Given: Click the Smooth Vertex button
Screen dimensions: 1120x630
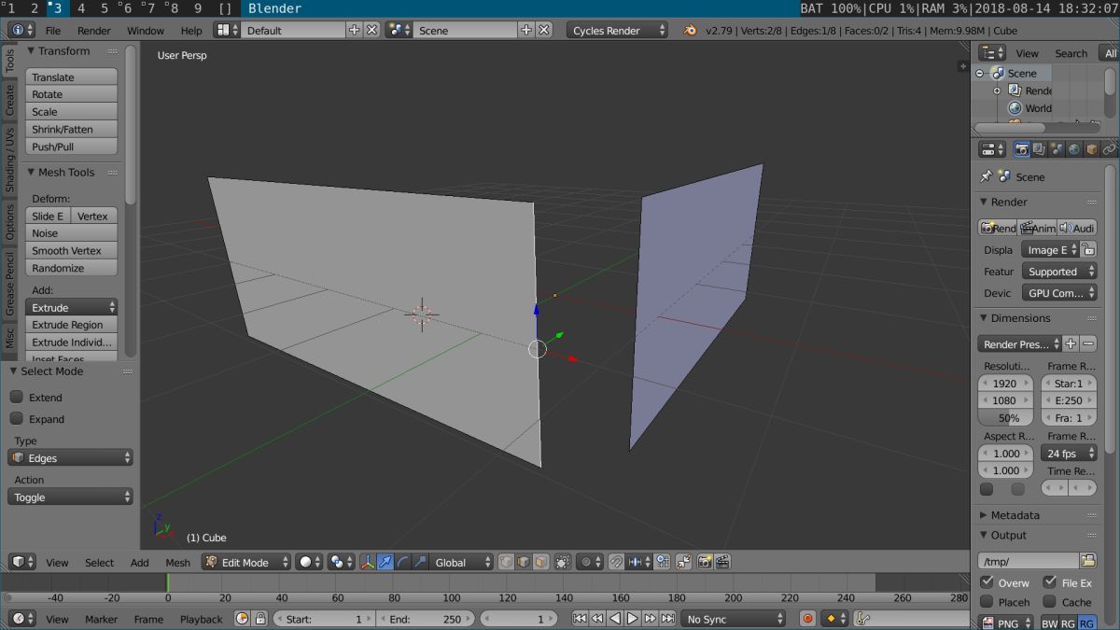Looking at the screenshot, I should [72, 250].
